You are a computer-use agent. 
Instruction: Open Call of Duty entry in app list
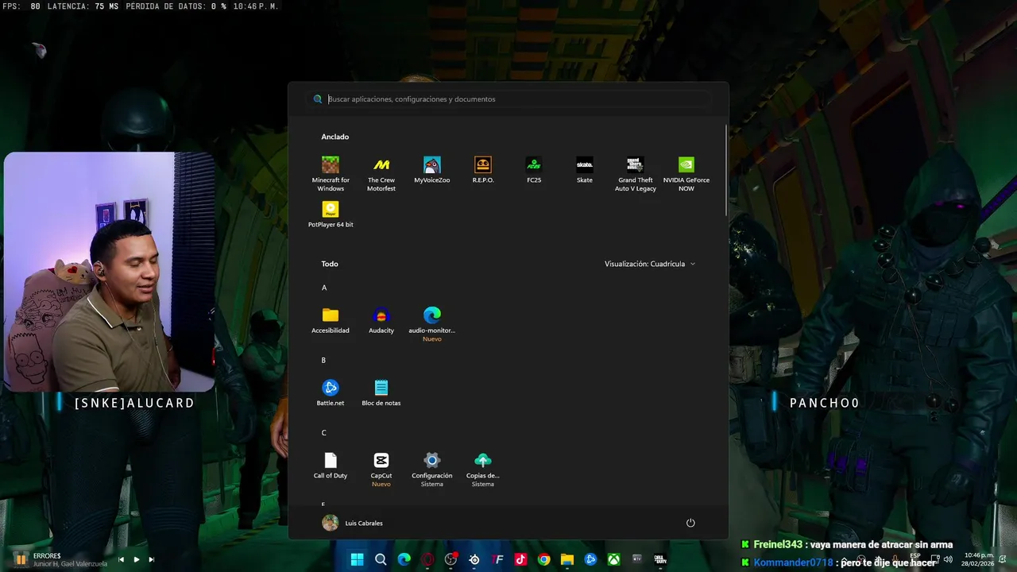coord(331,466)
